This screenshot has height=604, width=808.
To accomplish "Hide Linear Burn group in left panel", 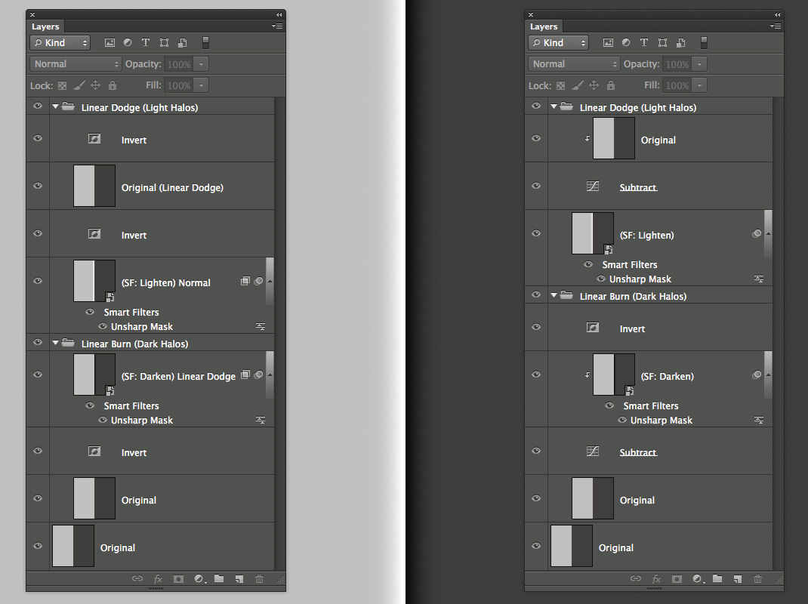I will click(x=38, y=342).
